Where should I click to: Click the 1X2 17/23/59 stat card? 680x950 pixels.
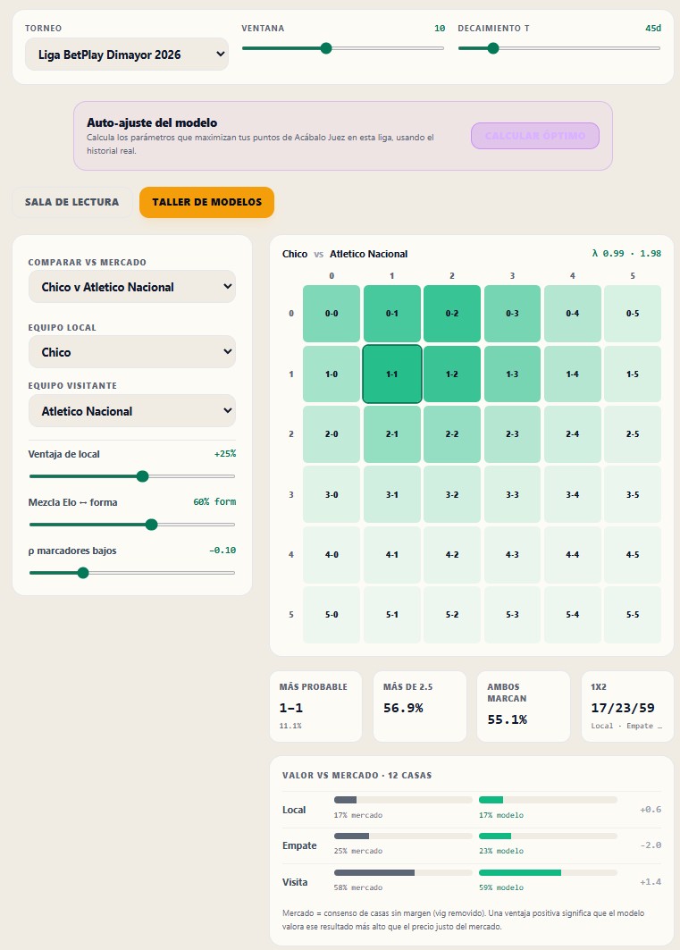(627, 706)
